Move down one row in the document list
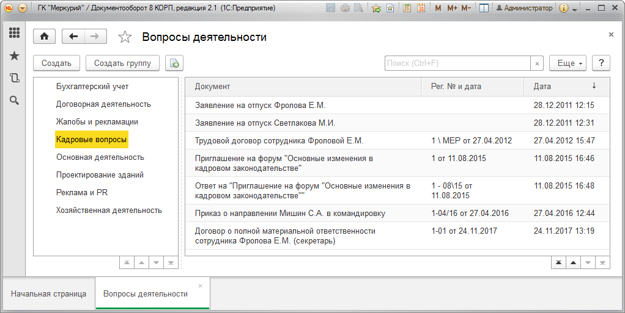Screen dimensions: 625x313 (588, 262)
